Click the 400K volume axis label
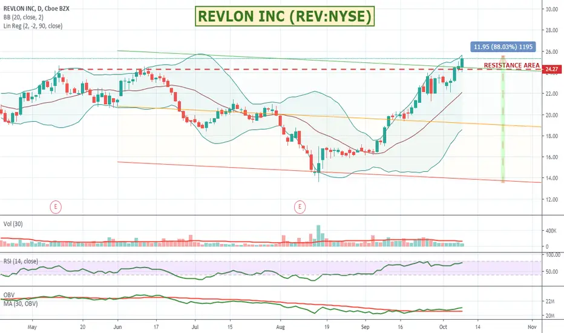Screen dimensions: 564x333 (551, 231)
